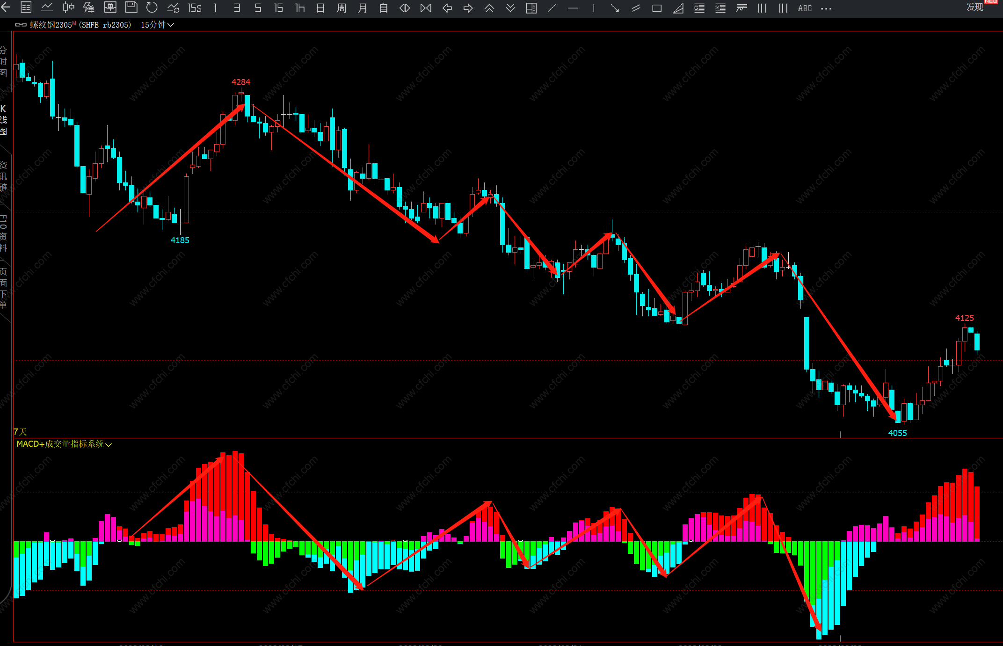Open the K线图 side tab
Image resolution: width=1003 pixels, height=646 pixels.
point(4,120)
